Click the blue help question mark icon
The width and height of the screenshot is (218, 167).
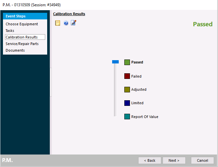66,23
